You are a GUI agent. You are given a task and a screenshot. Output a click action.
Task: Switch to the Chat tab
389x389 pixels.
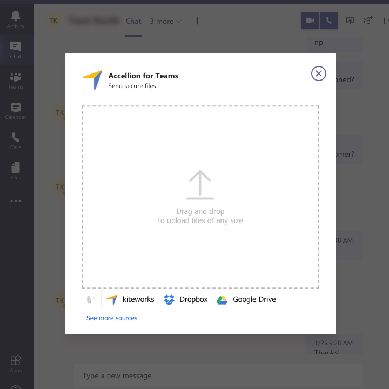click(x=133, y=21)
